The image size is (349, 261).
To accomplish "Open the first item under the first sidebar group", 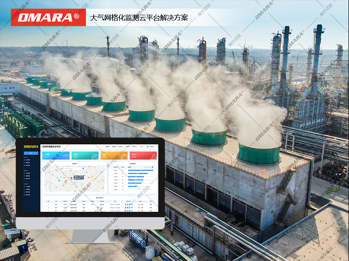I will click(x=28, y=161).
